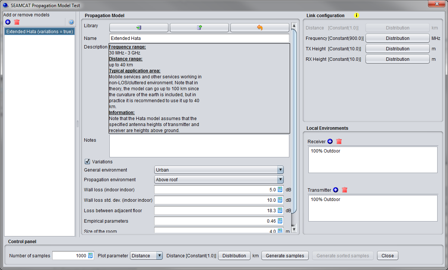
Task: Delete the selected model using the trash icon
Action: (16, 22)
